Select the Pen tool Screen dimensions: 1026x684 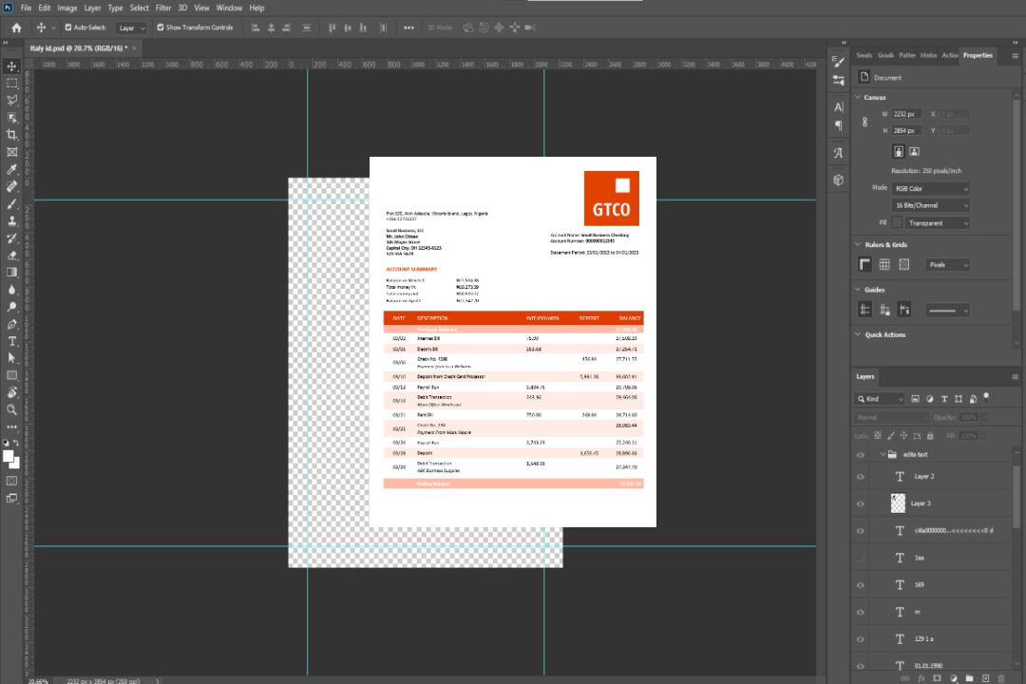coord(11,324)
